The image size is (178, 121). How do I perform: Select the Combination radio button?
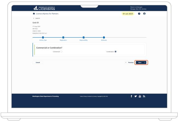(x=116, y=52)
